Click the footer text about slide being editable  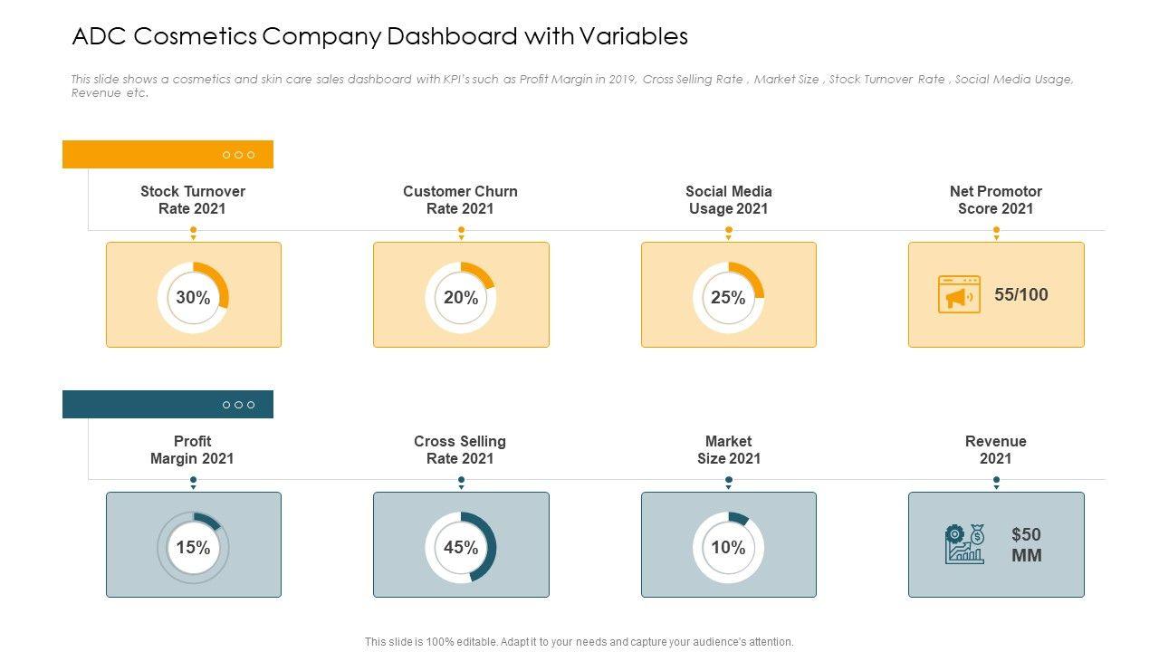[x=579, y=642]
